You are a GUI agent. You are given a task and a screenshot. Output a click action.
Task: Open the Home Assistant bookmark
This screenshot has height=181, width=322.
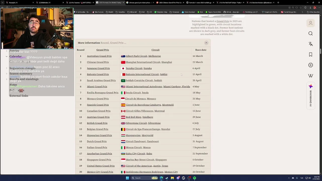point(188,12)
